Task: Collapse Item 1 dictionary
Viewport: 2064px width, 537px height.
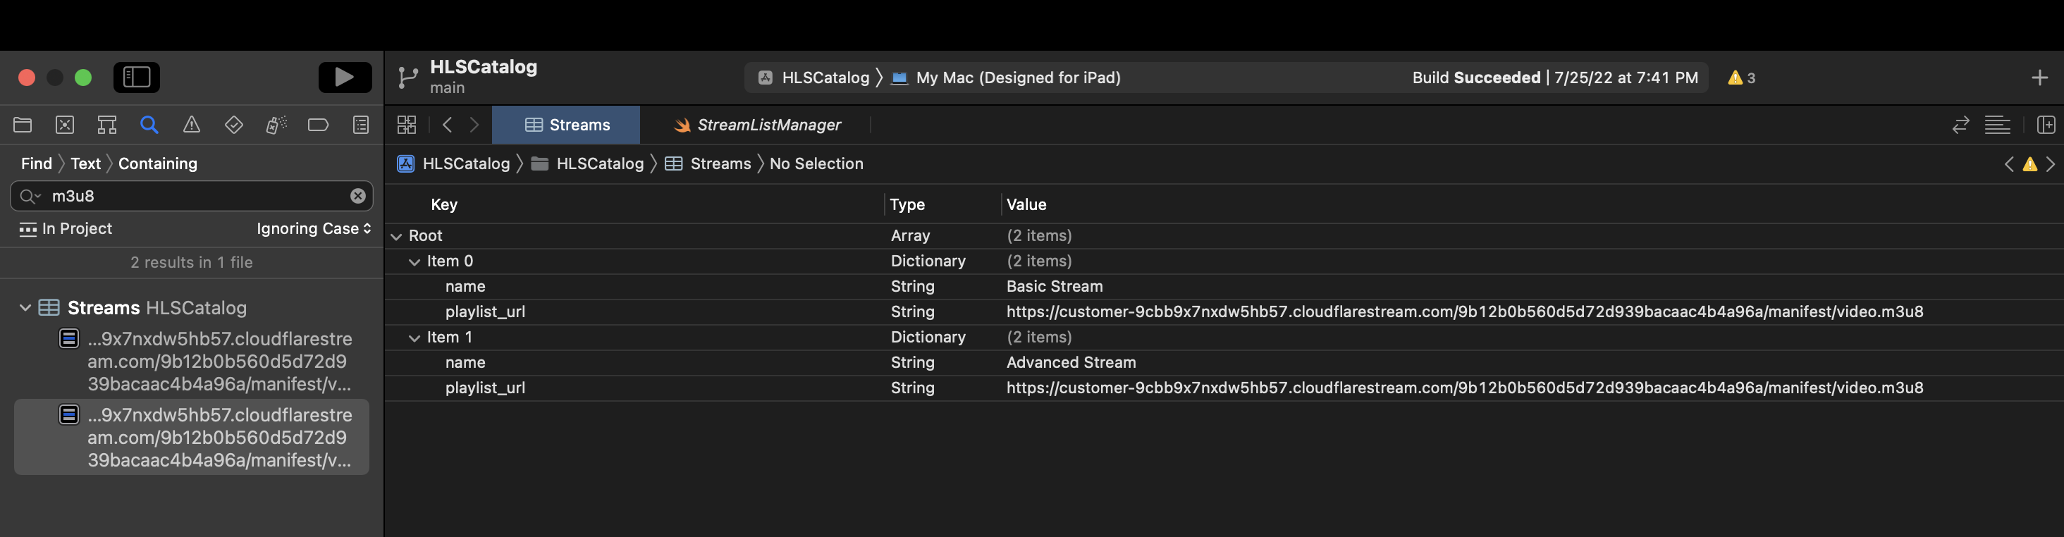Action: 414,338
